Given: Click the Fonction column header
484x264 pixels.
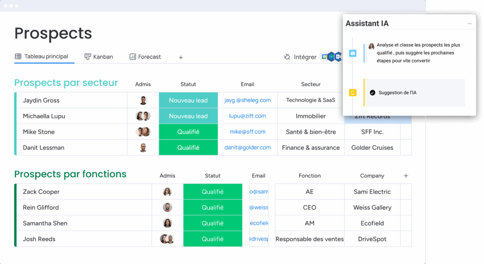Looking at the screenshot, I should (310, 176).
